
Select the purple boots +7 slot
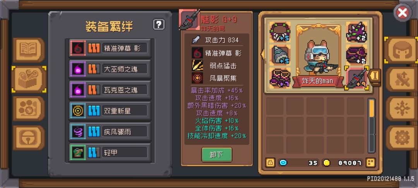pos(280,78)
